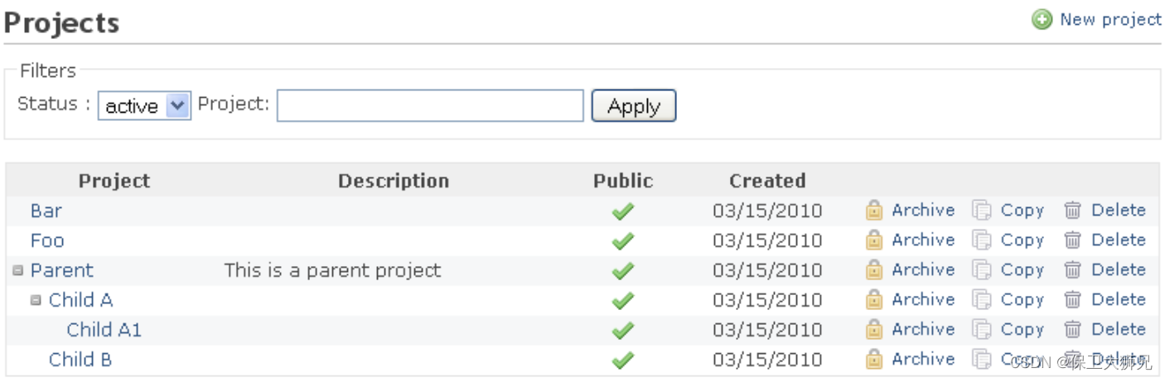Click the lock Archive icon for Child A
Screen dimensions: 1165x378
click(x=873, y=300)
